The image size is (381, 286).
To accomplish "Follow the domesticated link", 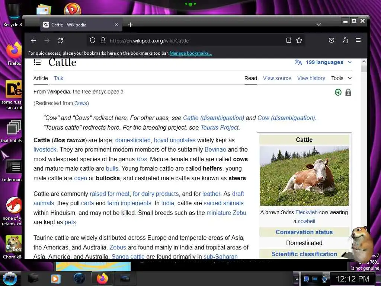I will click(x=133, y=140).
